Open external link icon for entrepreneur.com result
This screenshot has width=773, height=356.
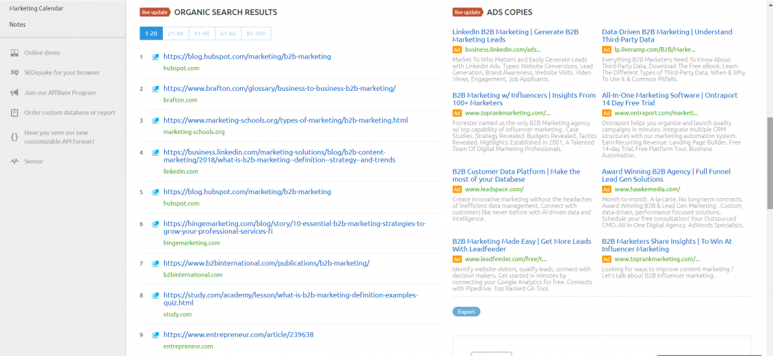[155, 336]
